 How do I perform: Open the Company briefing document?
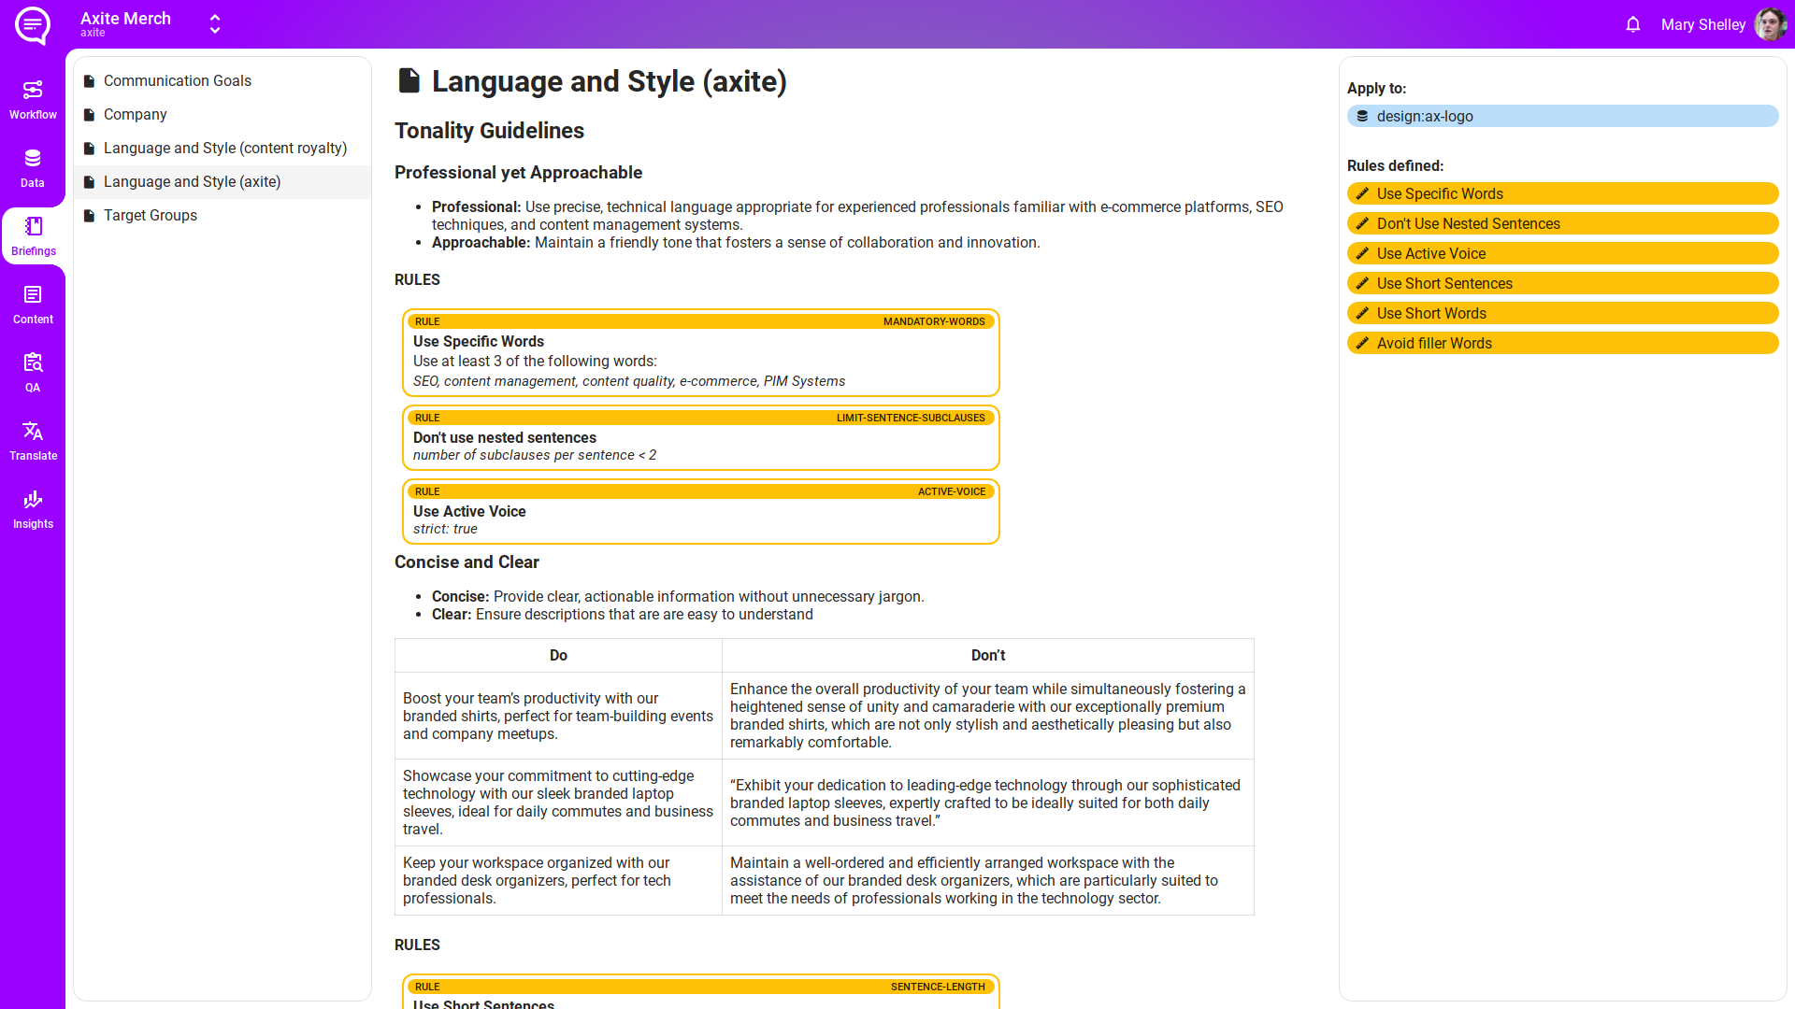(x=135, y=115)
